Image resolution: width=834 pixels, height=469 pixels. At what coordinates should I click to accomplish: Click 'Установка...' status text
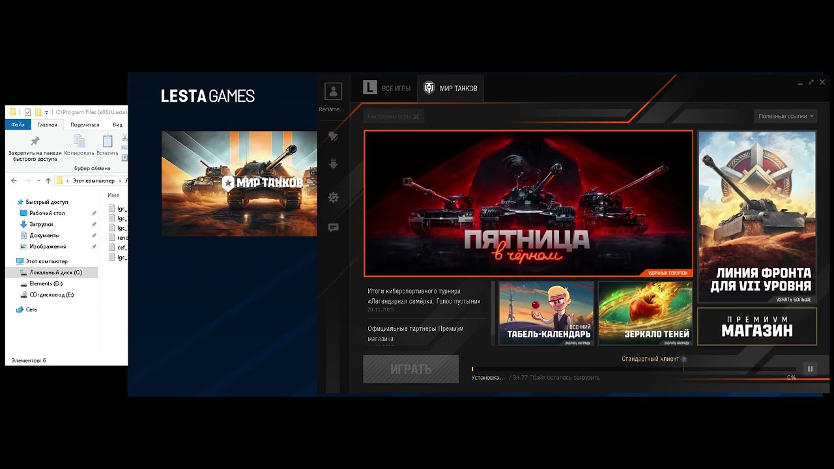tap(488, 377)
